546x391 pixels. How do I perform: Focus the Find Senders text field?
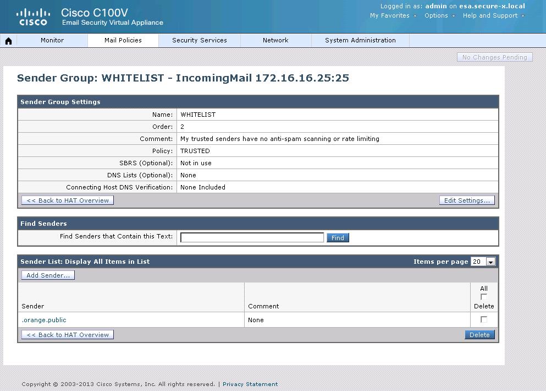point(252,237)
